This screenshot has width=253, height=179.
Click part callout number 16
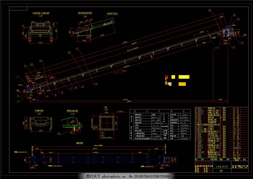pos(209,10)
